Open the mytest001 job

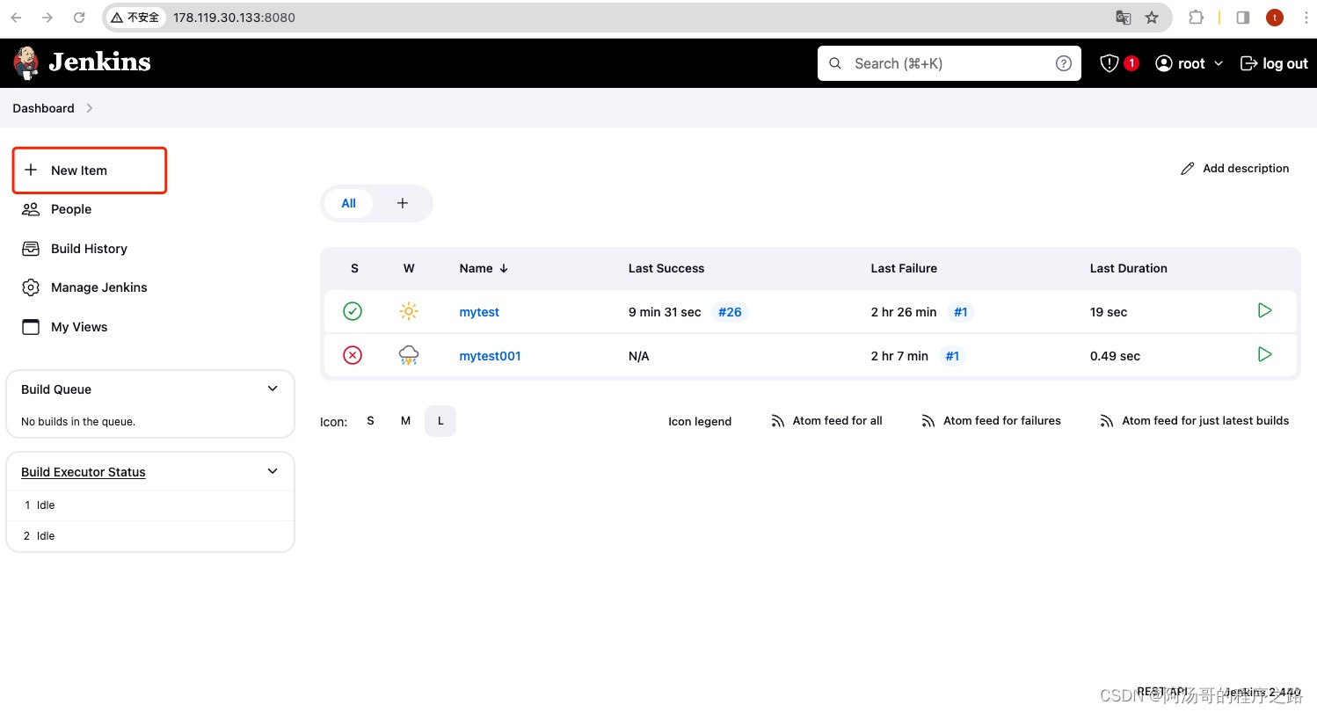(490, 356)
